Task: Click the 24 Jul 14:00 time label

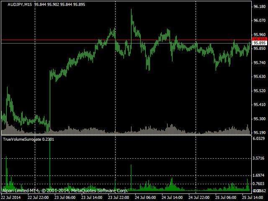Action: [172, 197]
